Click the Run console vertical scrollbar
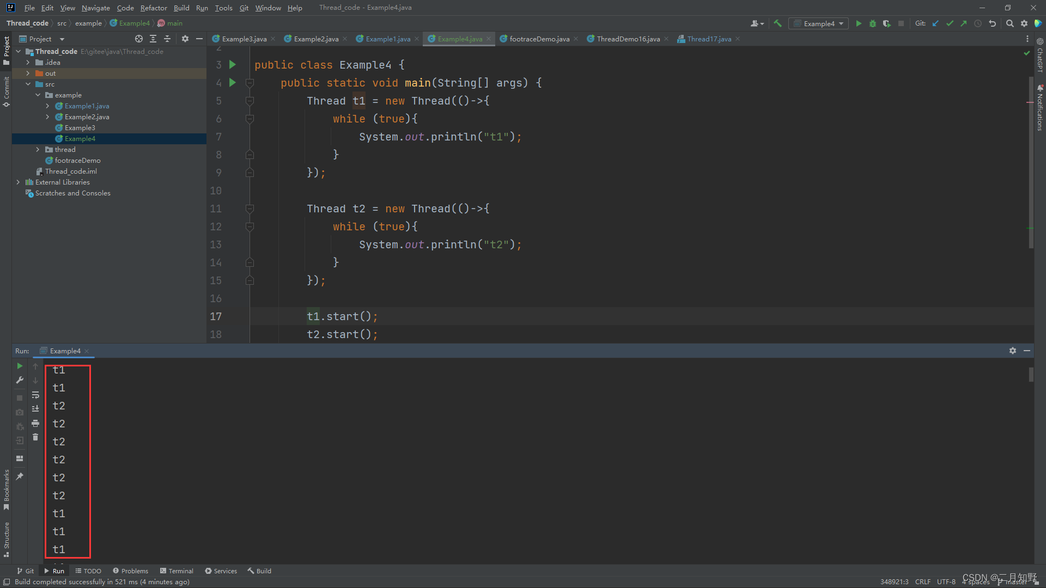Screen dimensions: 1046x588 click(1031, 375)
